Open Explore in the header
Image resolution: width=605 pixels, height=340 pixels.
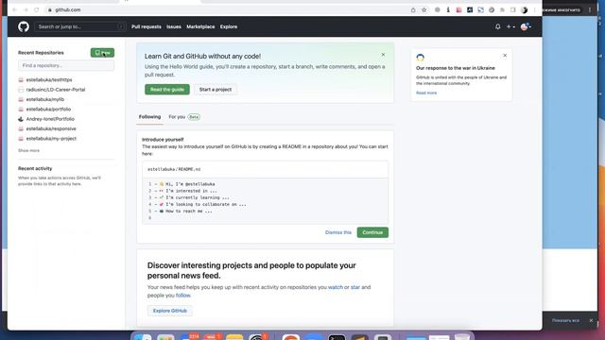coord(229,26)
